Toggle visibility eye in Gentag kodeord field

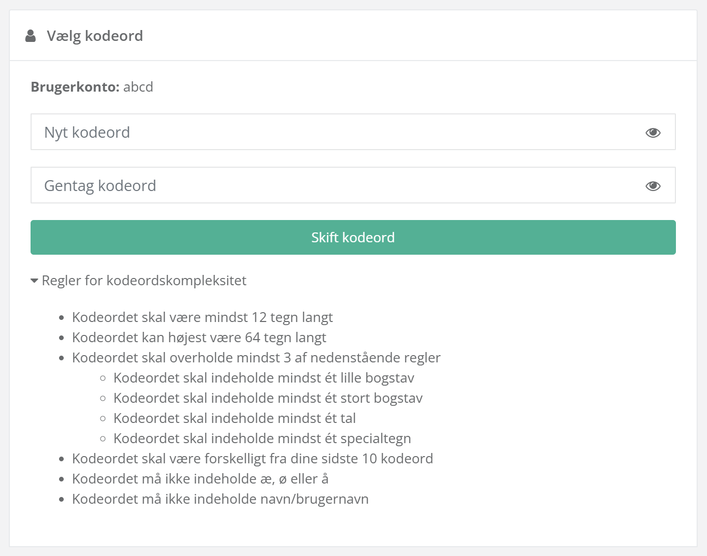tap(653, 186)
